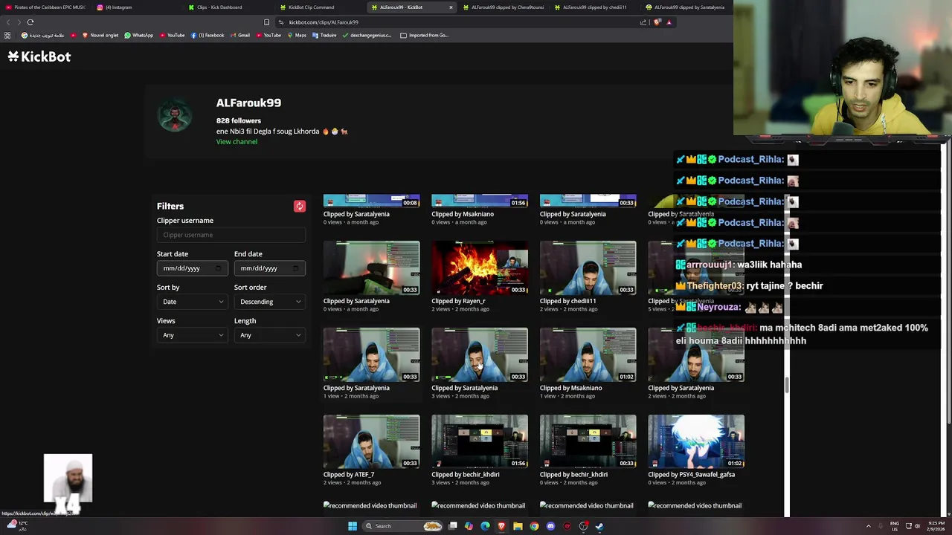Open the anime PSY4_9awafel_gafsa clip thumbnail
This screenshot has height=535, width=952.
tap(696, 441)
